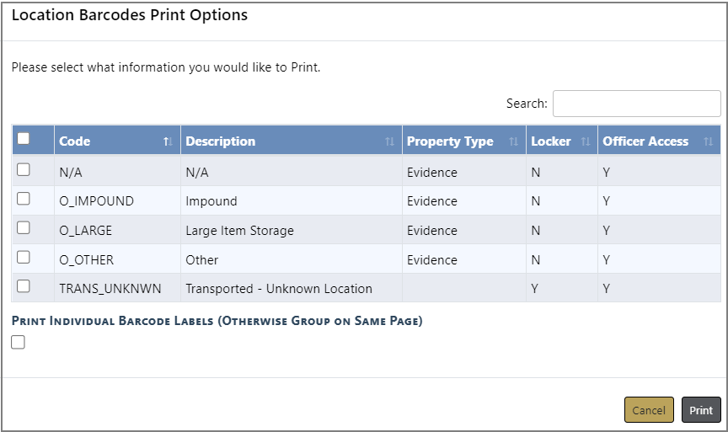Image resolution: width=728 pixels, height=432 pixels.
Task: Click the Code column header
Action: [76, 141]
